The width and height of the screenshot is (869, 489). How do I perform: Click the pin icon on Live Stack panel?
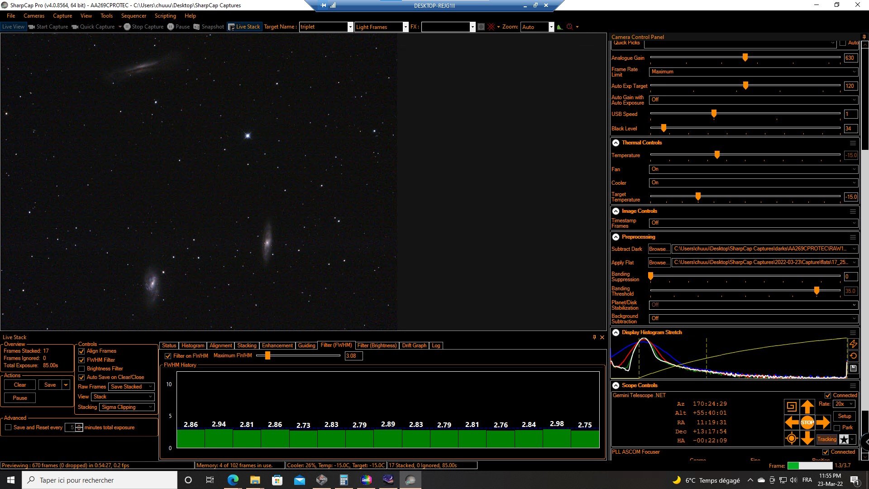coord(594,337)
